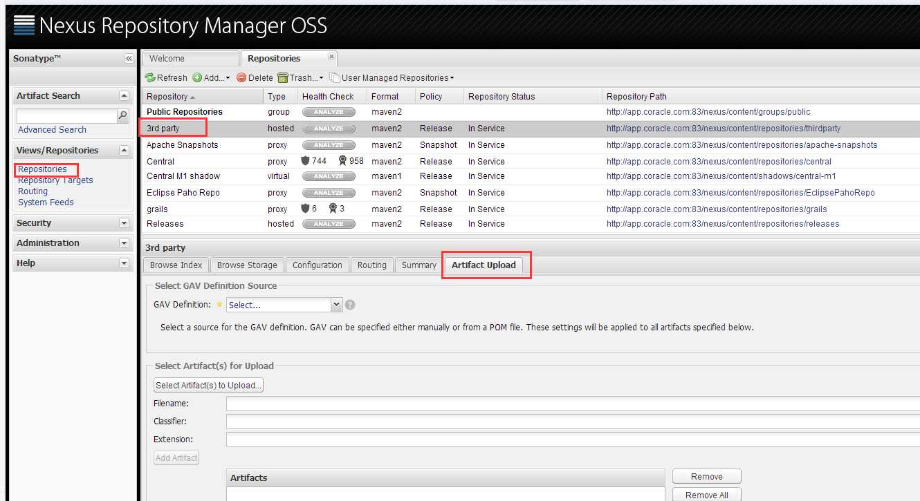Analyze the Apache Snapshots repository

(x=329, y=145)
